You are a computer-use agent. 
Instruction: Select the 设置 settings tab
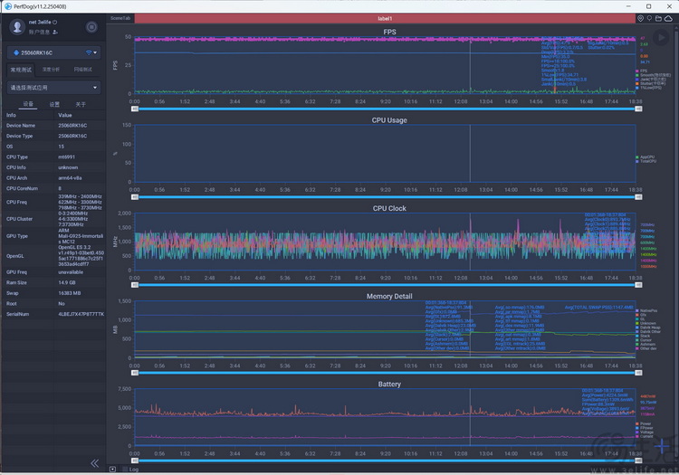click(54, 104)
